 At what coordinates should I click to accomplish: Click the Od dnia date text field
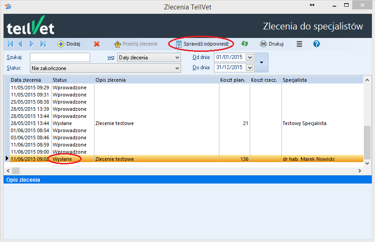click(x=230, y=57)
